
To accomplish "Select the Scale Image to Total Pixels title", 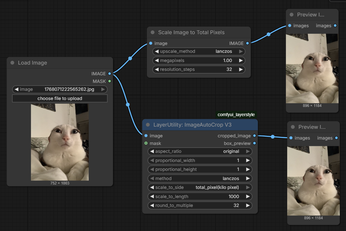I will click(x=191, y=32).
